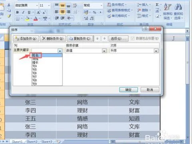Click the increase indent icon
Viewport: 192px width, 144px height.
point(62,18)
